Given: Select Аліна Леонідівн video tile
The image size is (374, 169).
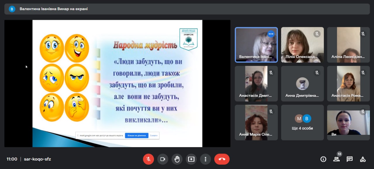Looking at the screenshot, I should [x=348, y=45].
